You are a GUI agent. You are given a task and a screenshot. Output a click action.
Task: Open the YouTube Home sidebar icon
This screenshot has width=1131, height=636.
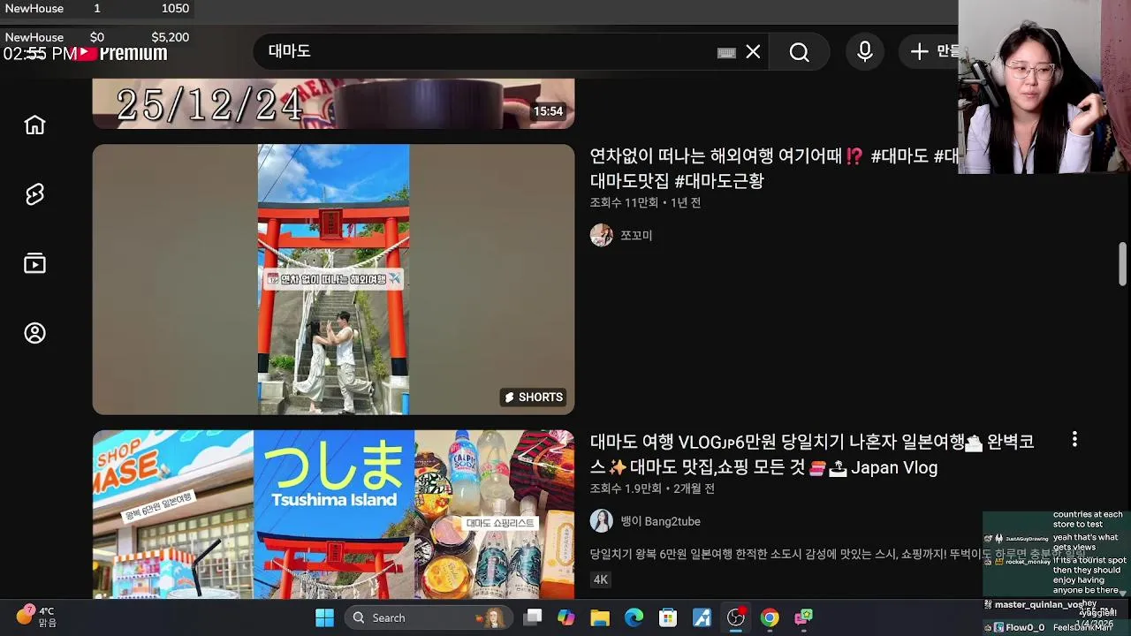click(34, 125)
